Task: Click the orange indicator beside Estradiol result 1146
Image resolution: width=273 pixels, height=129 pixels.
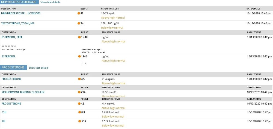Action: (x=79, y=57)
